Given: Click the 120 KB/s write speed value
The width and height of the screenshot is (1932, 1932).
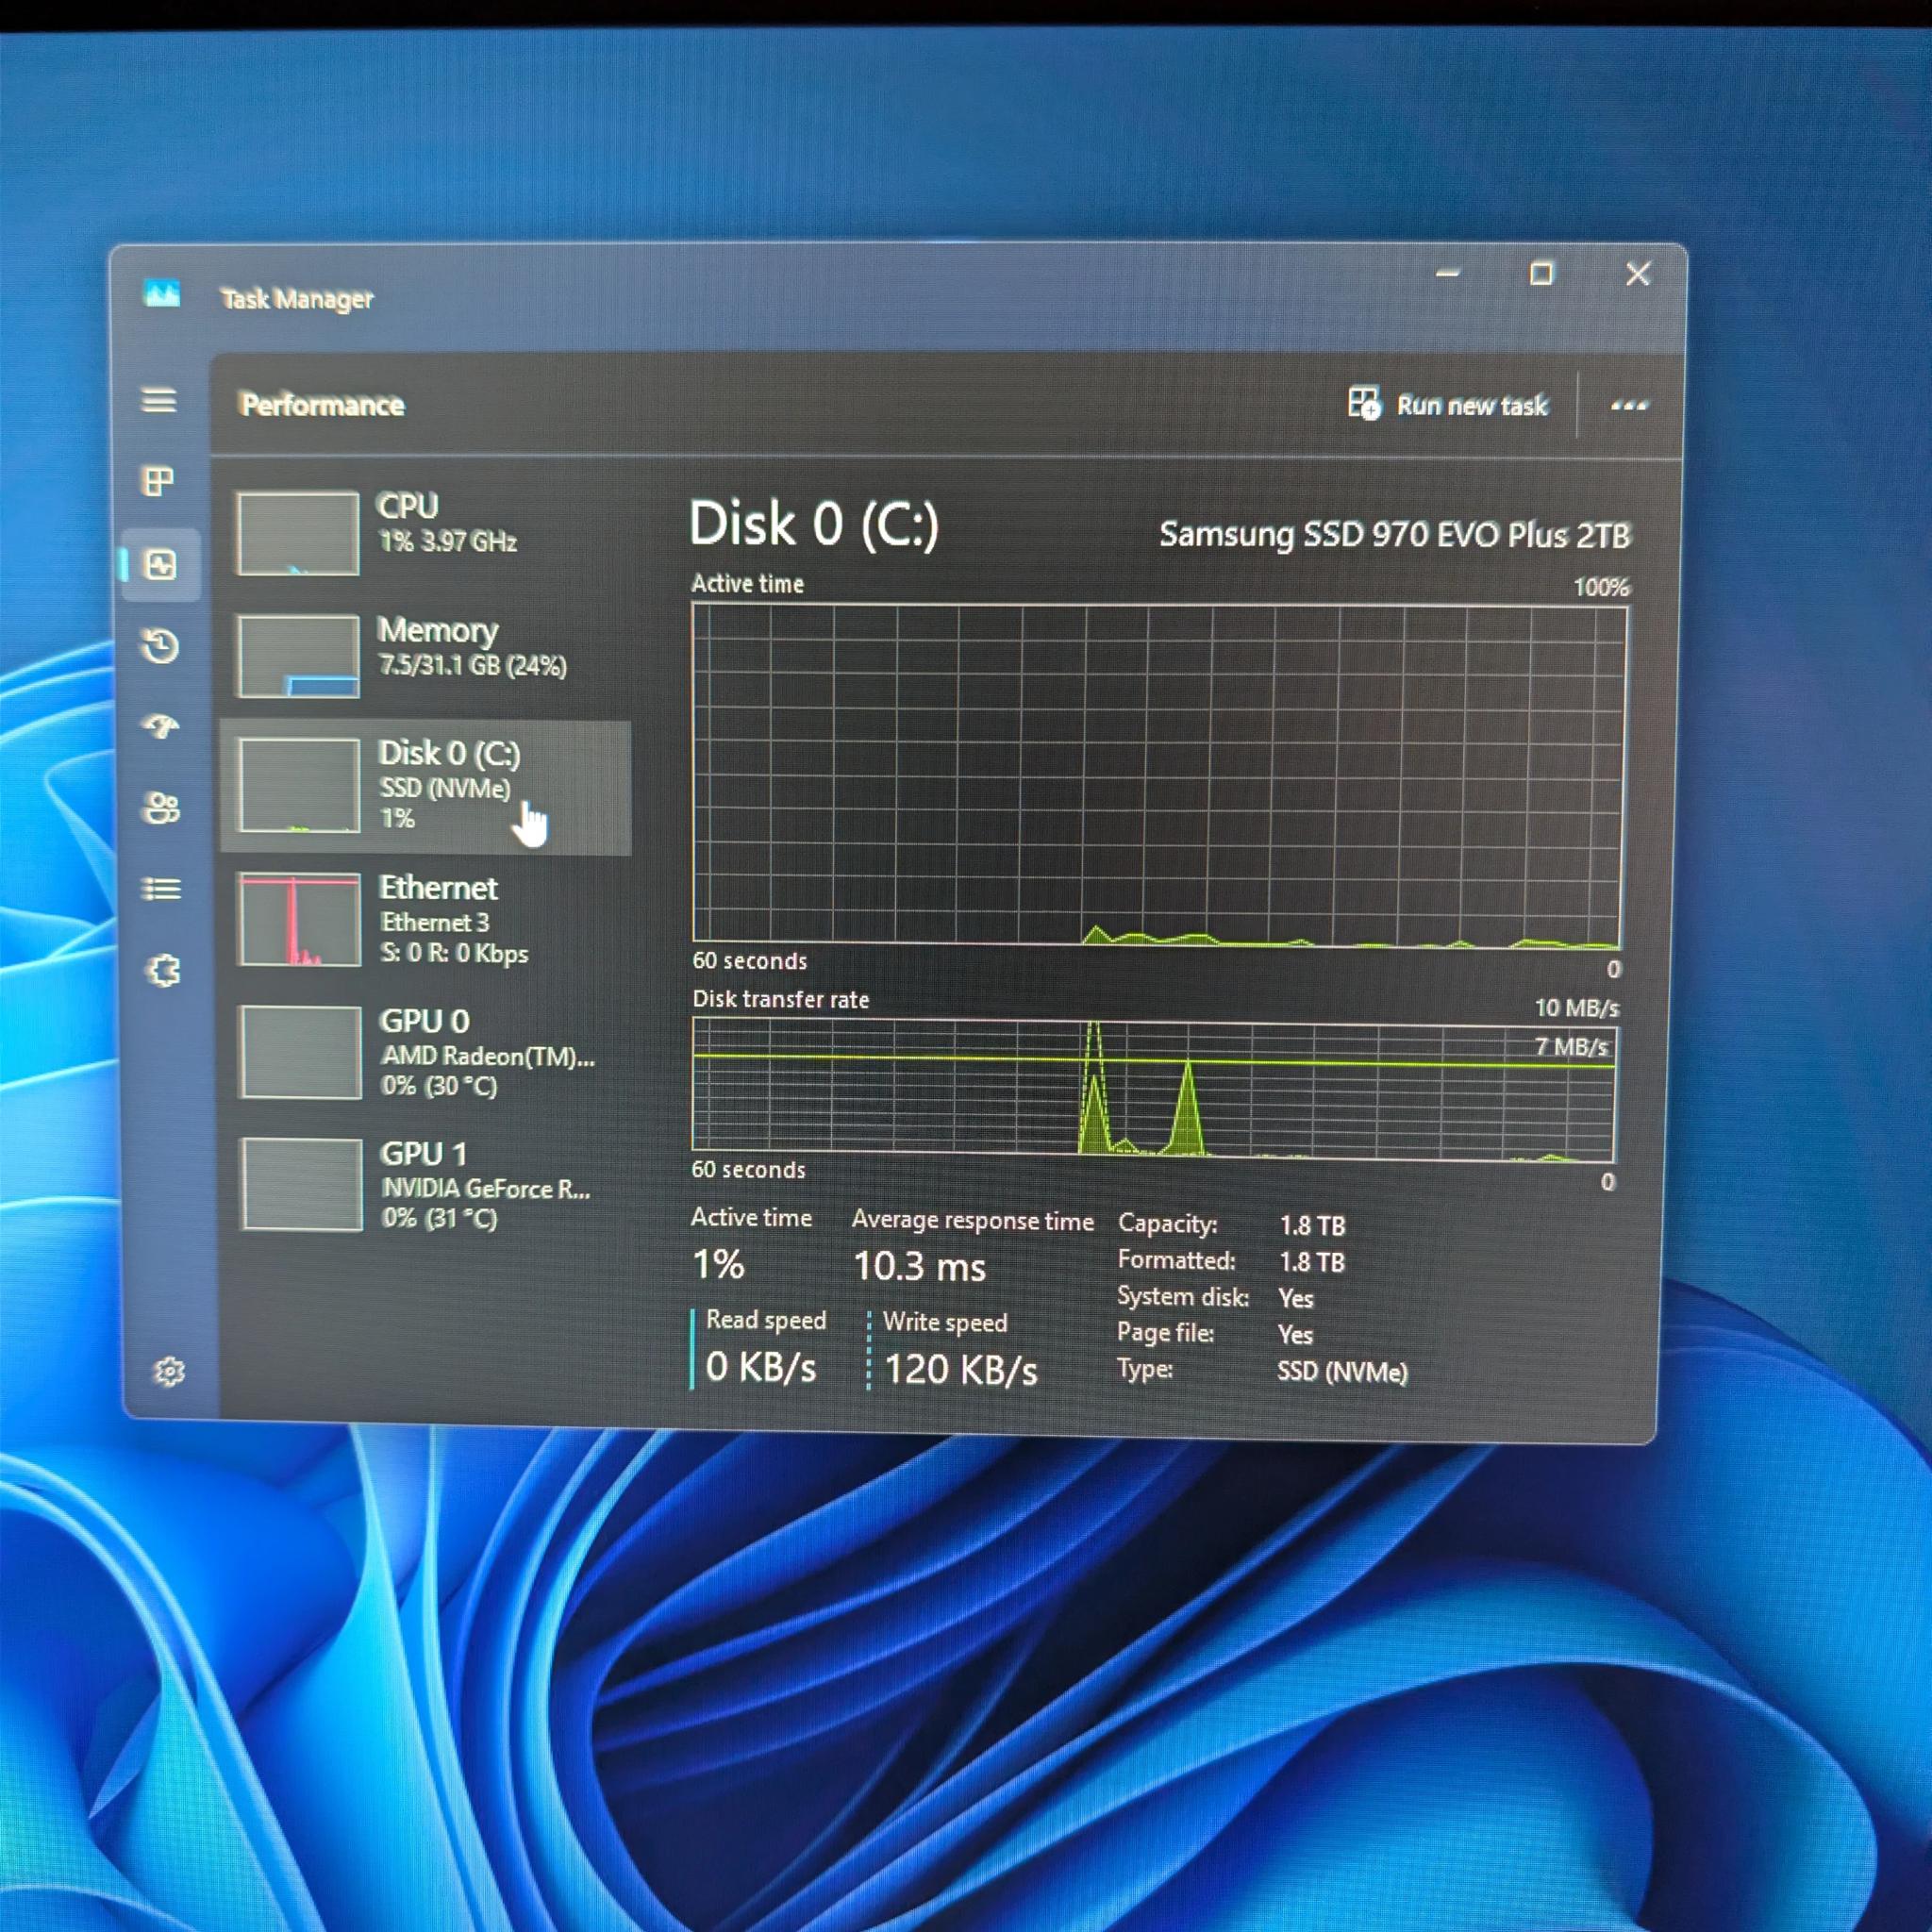Looking at the screenshot, I should (x=961, y=1370).
